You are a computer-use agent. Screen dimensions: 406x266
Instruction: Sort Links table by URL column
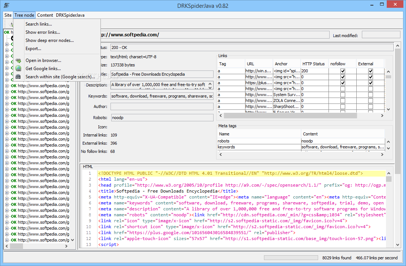point(259,64)
